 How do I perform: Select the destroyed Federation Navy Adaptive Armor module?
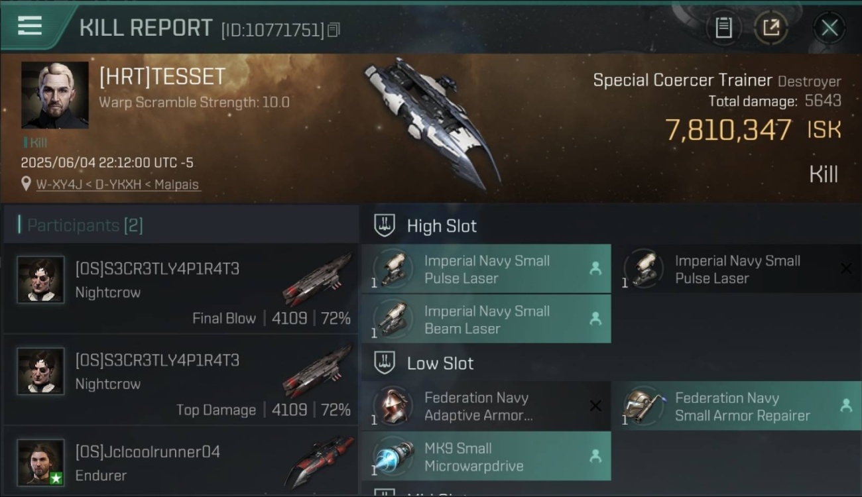tap(486, 406)
